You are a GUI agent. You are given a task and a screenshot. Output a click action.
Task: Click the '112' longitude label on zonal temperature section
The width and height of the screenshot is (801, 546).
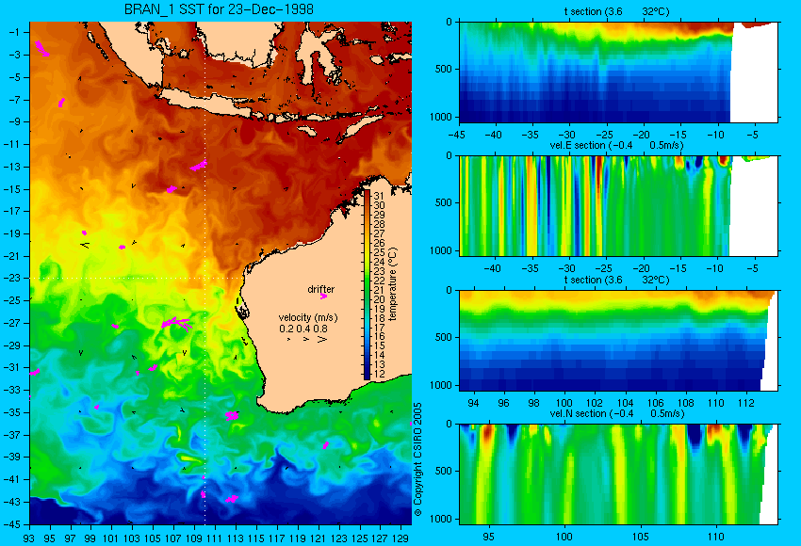[x=746, y=403]
